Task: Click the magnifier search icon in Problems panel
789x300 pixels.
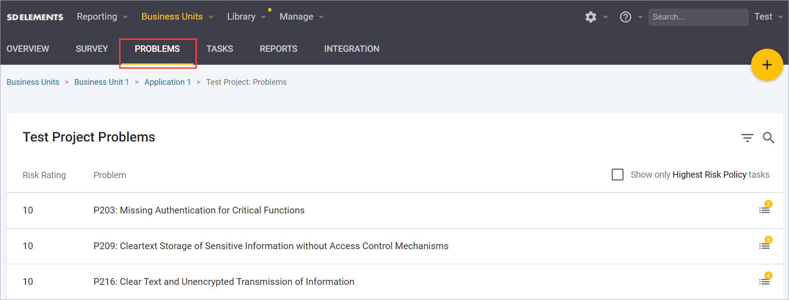Action: click(x=768, y=137)
